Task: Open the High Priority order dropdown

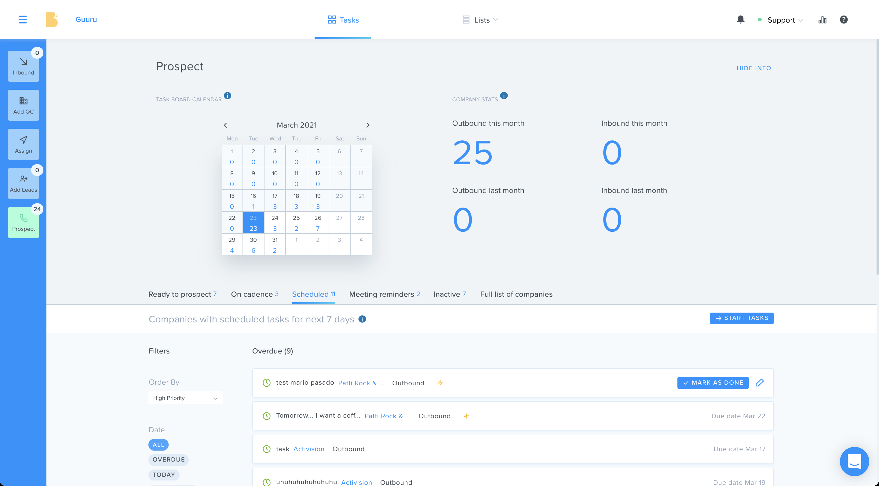Action: (185, 398)
